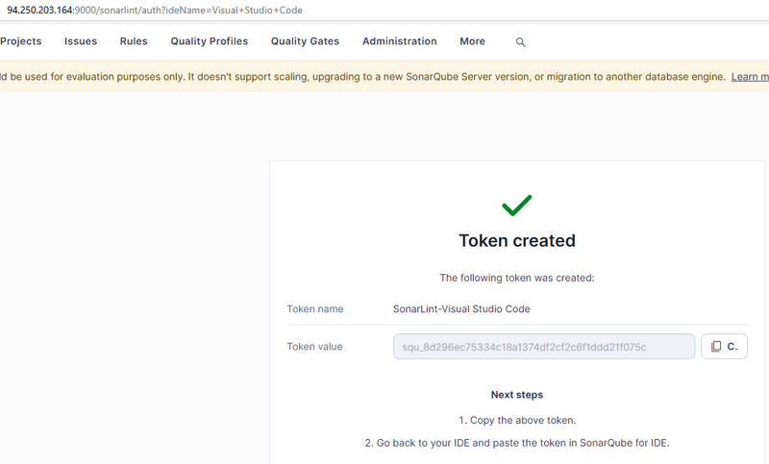The image size is (769, 464).
Task: Open the Rules section
Action: click(x=134, y=41)
